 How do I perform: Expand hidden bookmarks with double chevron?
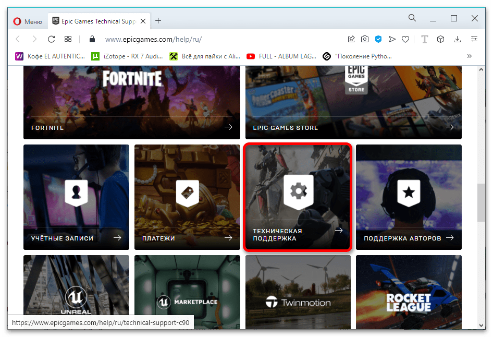[470, 56]
